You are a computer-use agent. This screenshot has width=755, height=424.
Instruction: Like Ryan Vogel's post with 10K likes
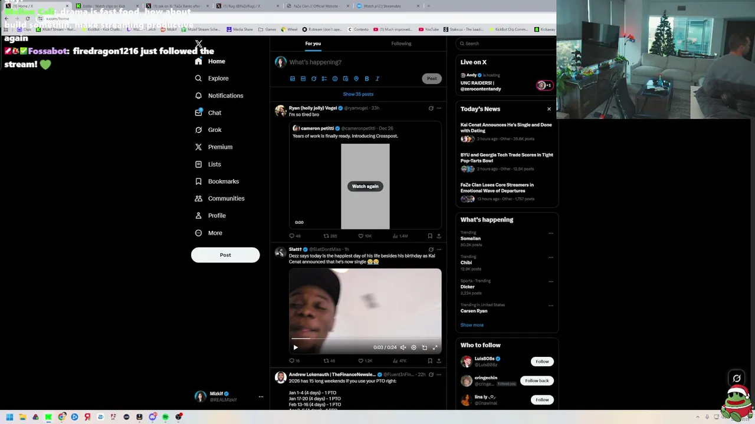(x=365, y=236)
